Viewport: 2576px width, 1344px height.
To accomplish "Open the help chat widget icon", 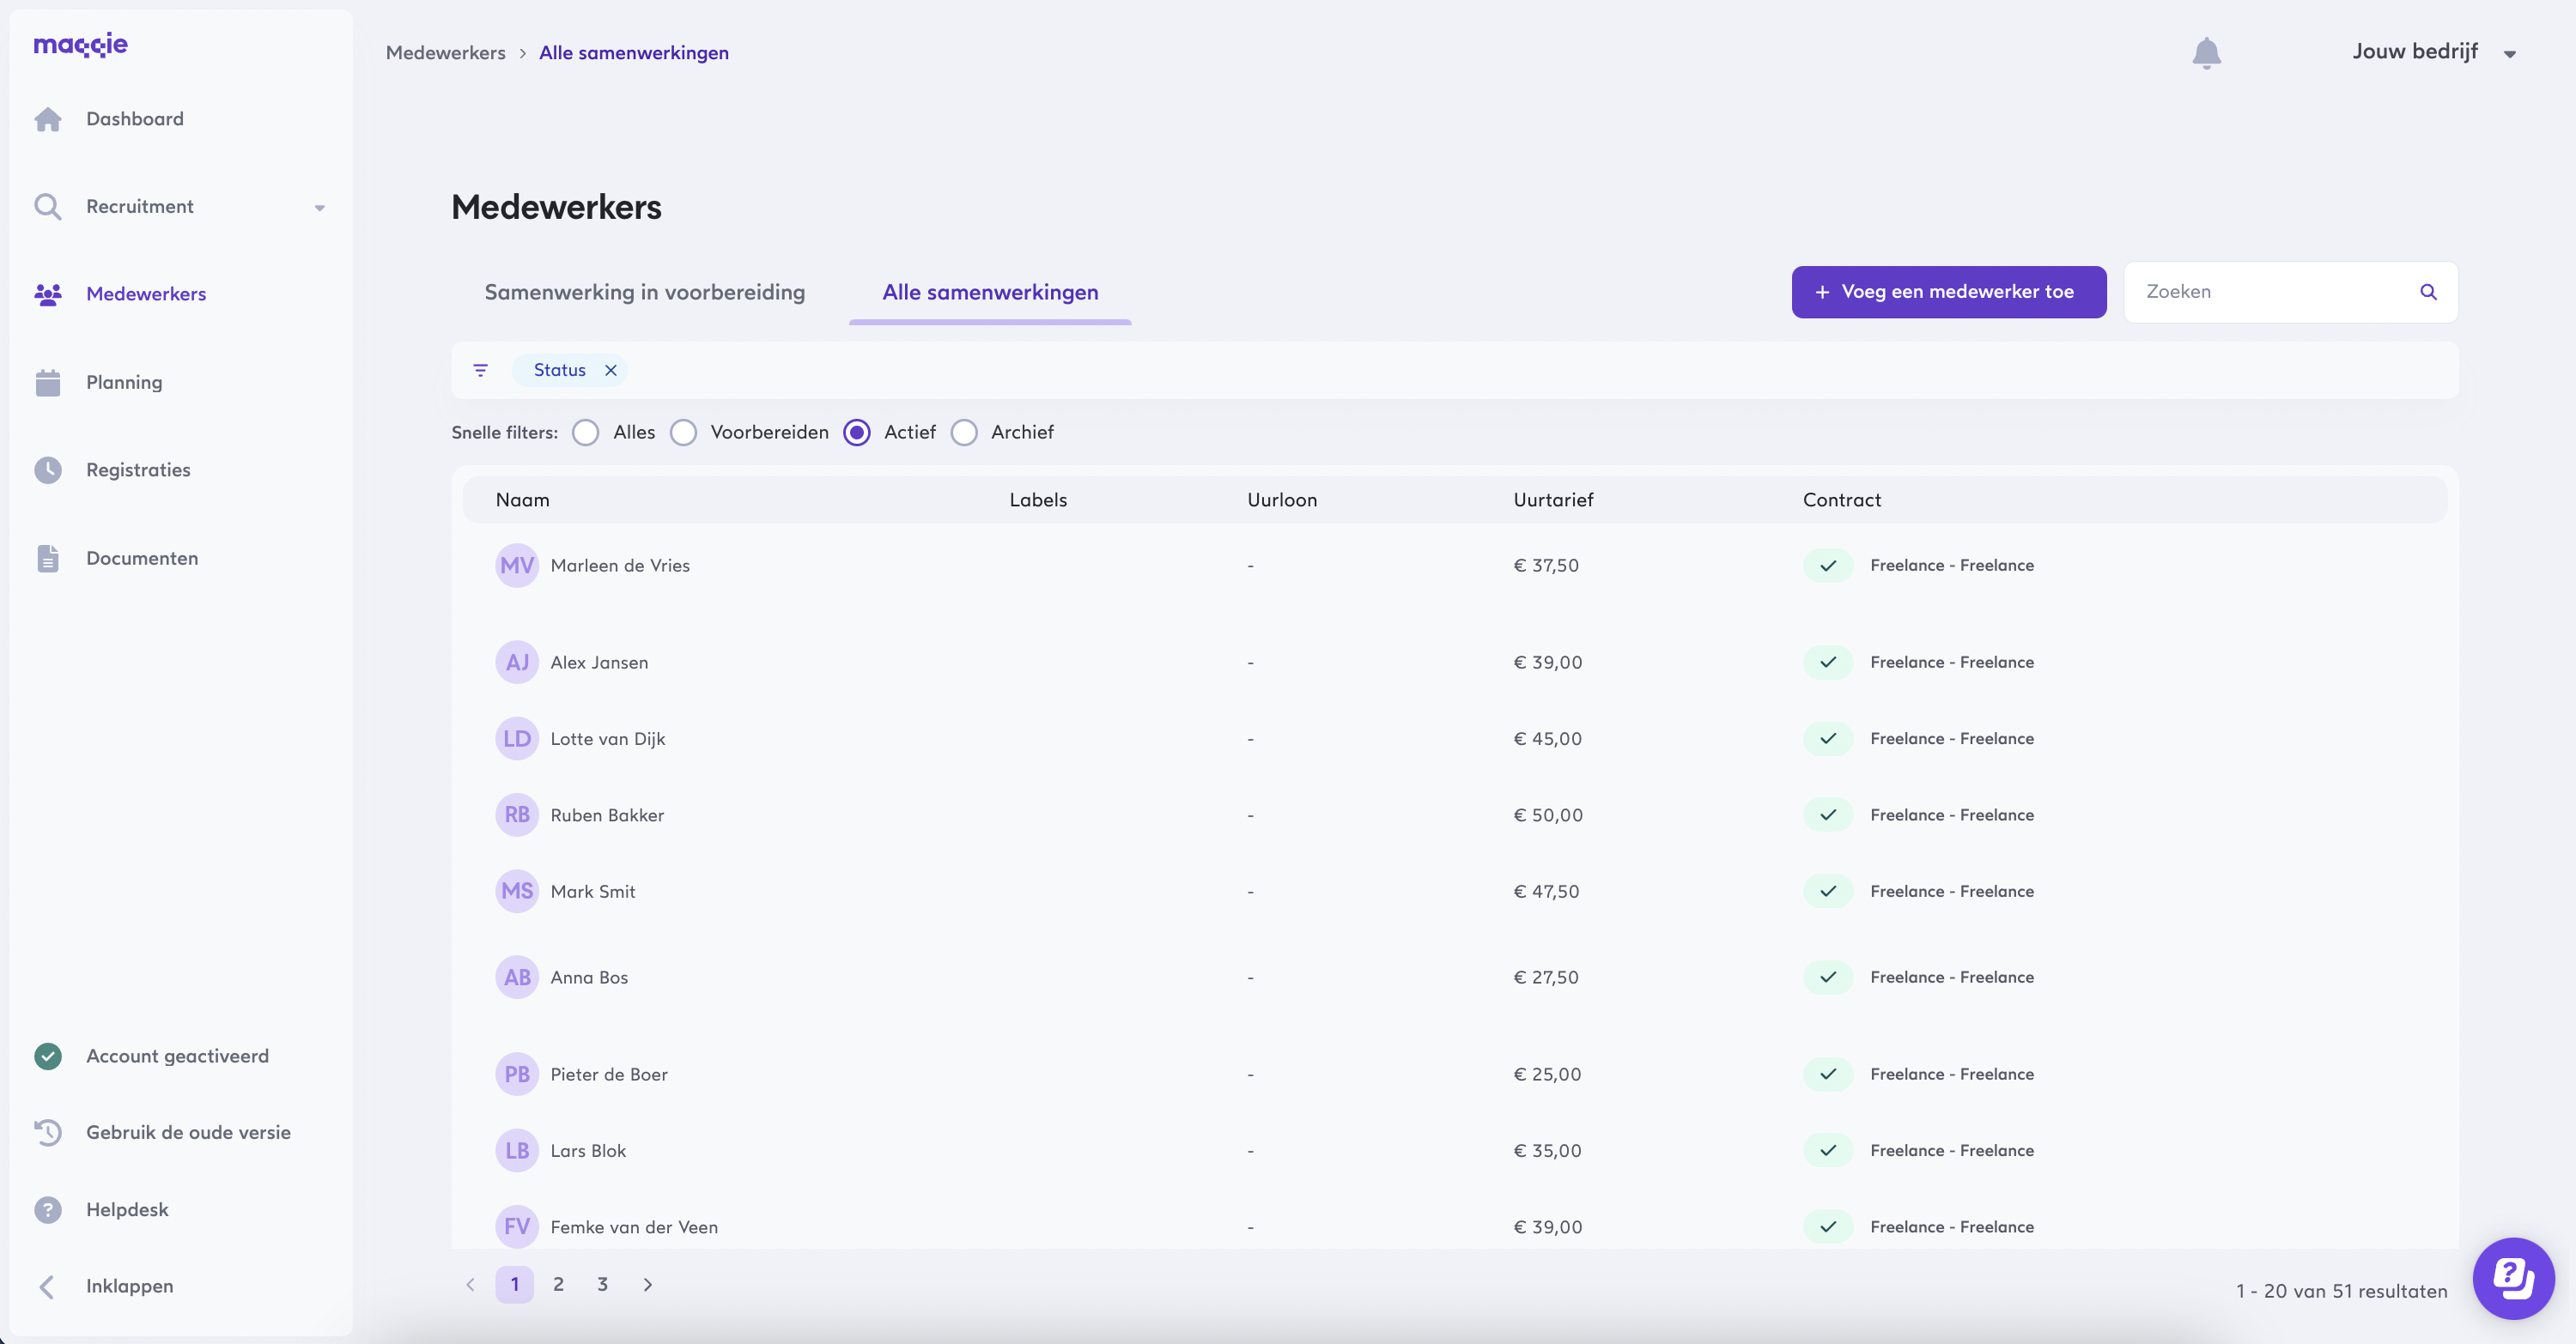I will coord(2513,1278).
